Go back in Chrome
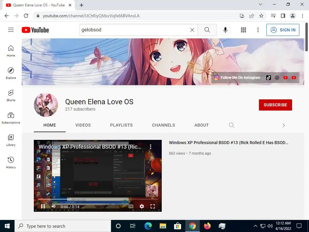Image resolution: width=309 pixels, height=232 pixels. (x=7, y=16)
